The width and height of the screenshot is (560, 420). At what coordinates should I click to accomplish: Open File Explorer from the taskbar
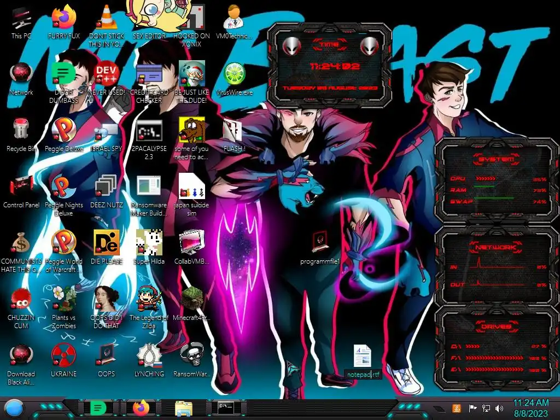(x=184, y=409)
